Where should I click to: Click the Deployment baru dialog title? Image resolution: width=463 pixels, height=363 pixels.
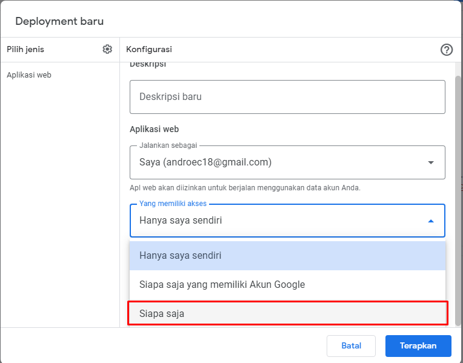pyautogui.click(x=59, y=21)
